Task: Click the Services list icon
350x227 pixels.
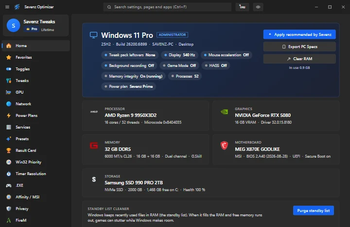Action: (9, 127)
